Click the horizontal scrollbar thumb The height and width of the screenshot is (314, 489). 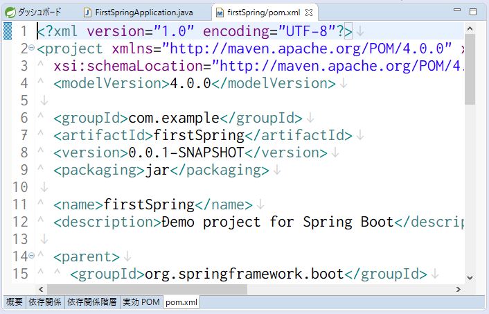click(147, 289)
